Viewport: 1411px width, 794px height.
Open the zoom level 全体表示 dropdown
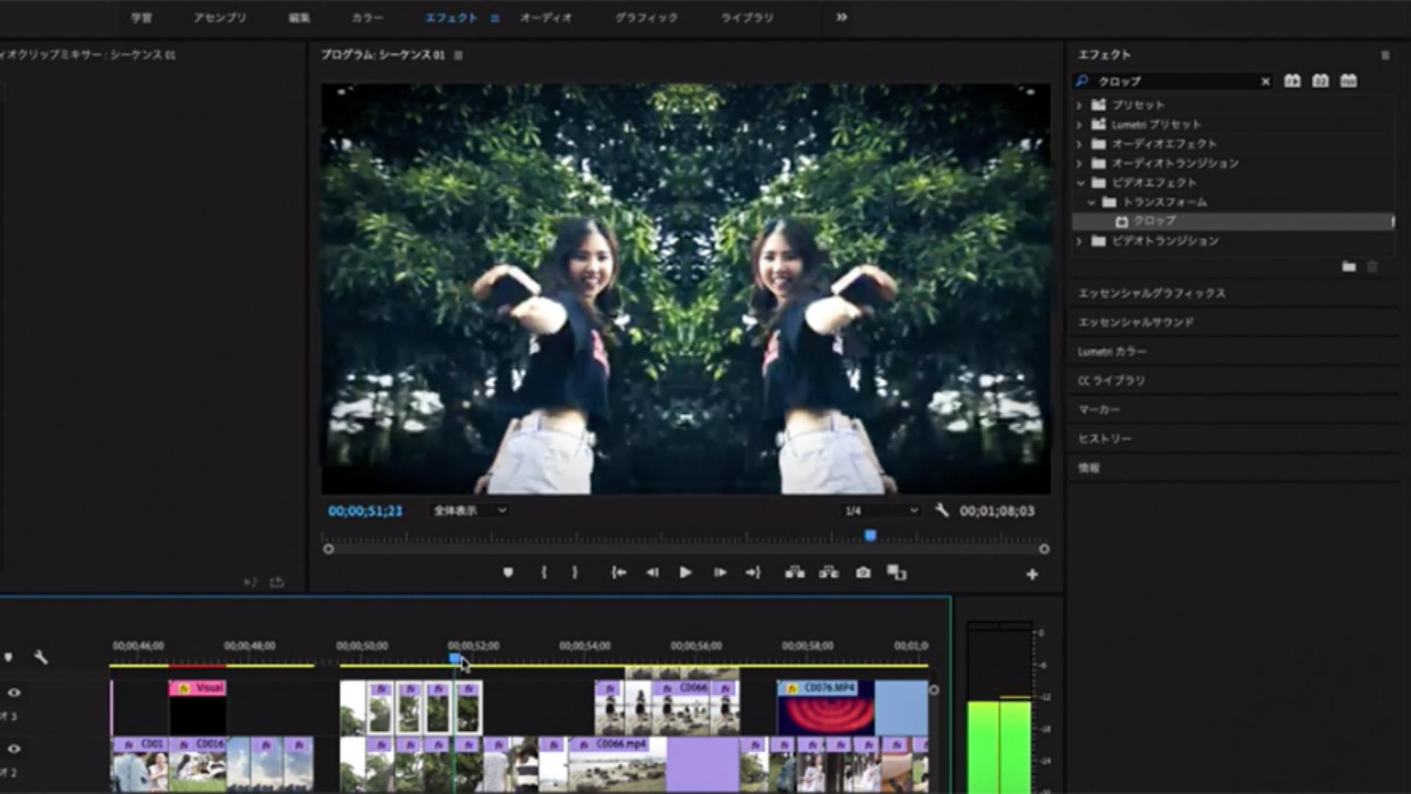point(469,511)
